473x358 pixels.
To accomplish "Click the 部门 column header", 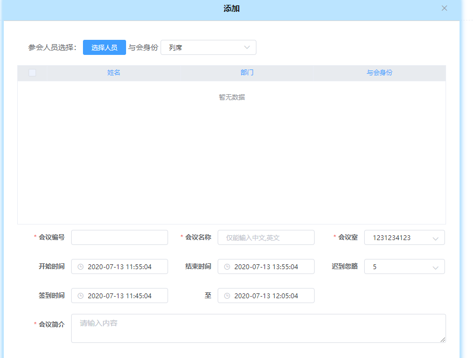I will [x=247, y=73].
